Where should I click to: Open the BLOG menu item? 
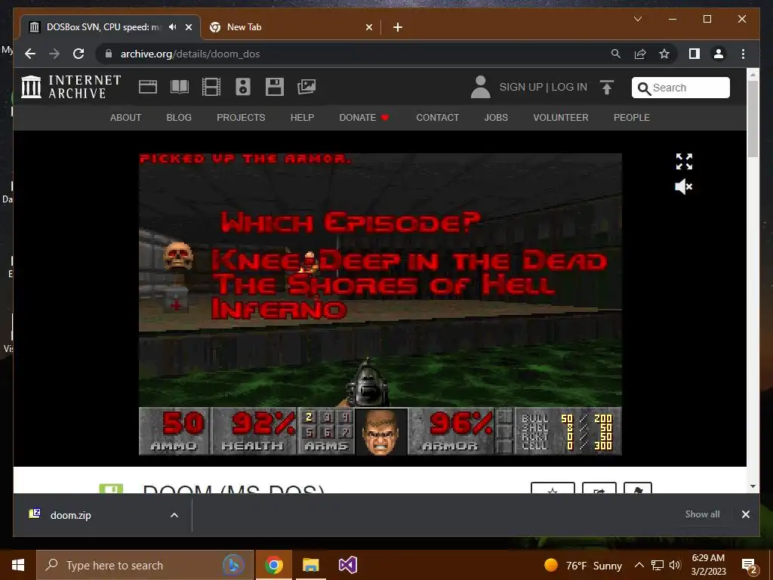tap(179, 117)
